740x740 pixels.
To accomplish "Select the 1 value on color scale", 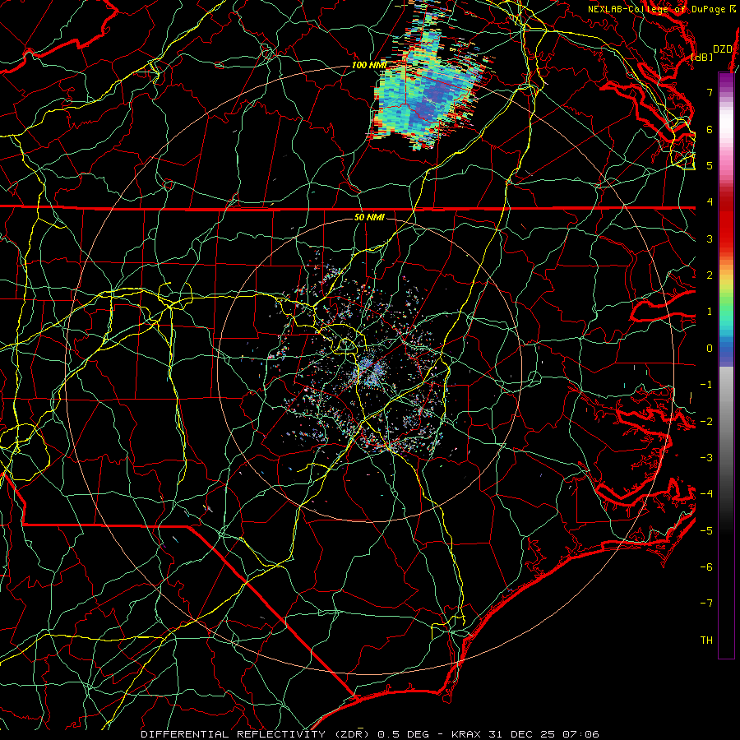I will click(x=710, y=312).
